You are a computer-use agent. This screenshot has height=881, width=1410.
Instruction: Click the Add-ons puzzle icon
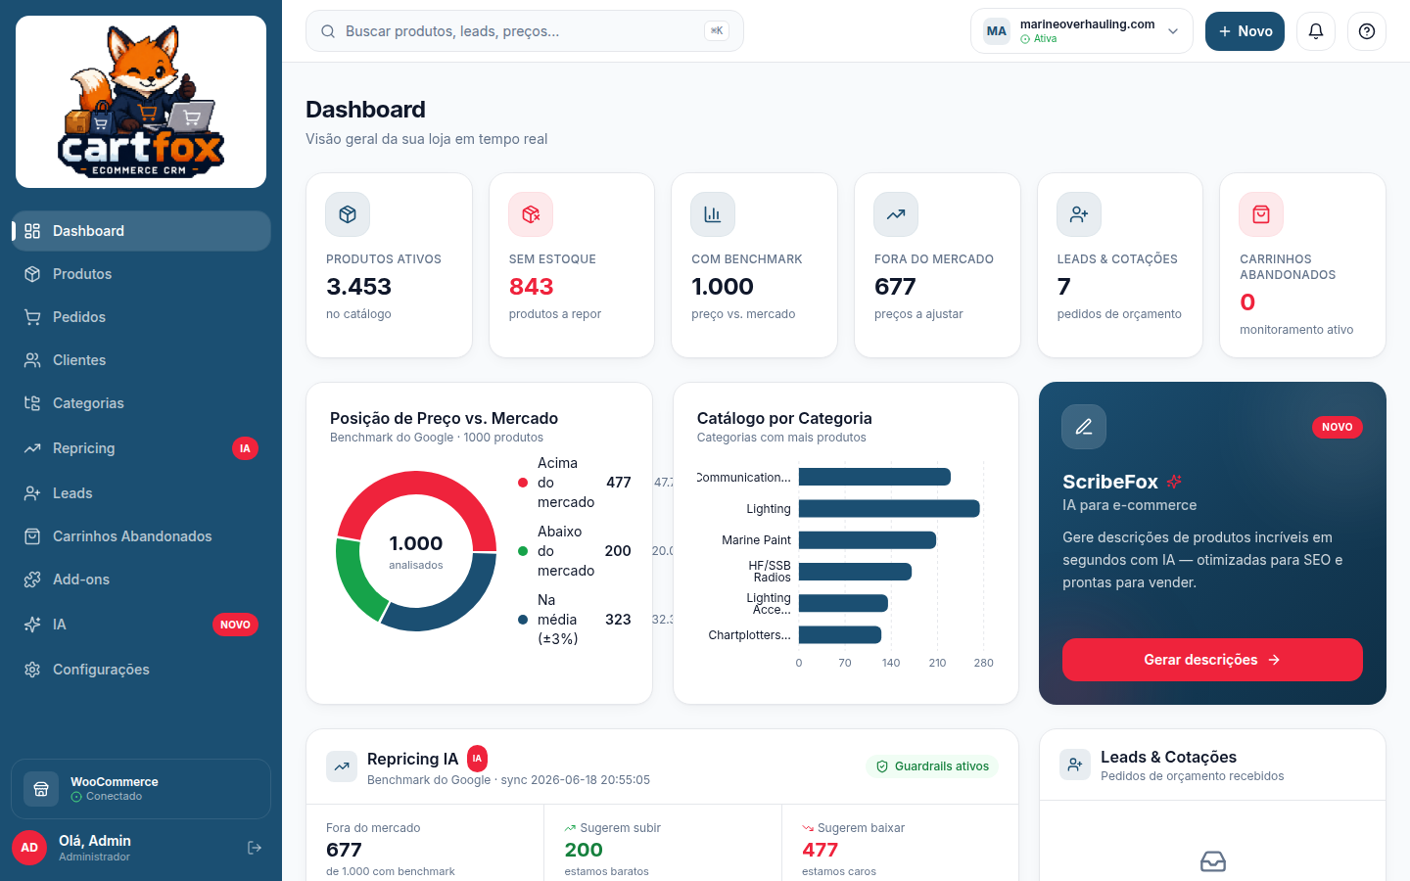pos(32,580)
